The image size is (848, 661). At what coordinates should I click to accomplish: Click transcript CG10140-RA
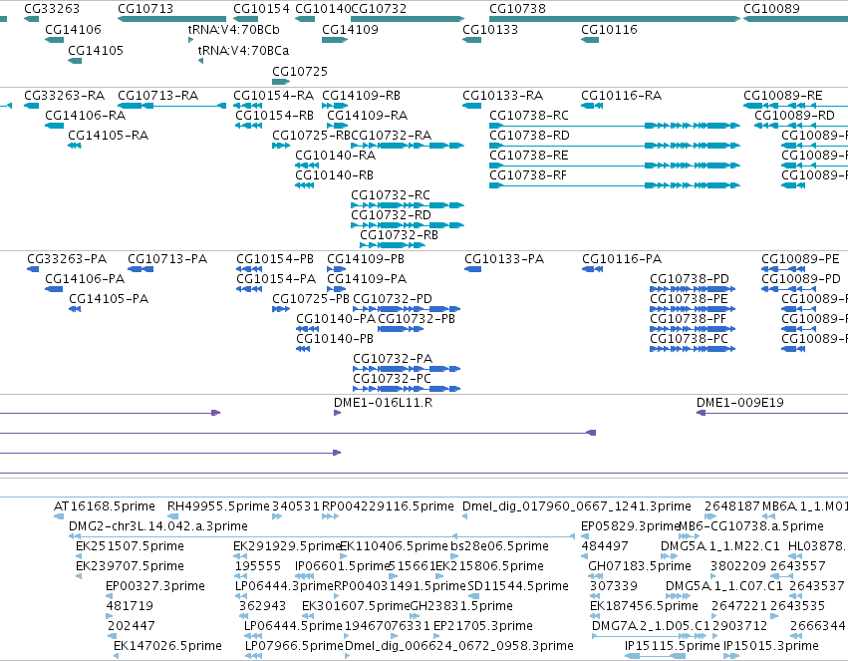click(335, 156)
